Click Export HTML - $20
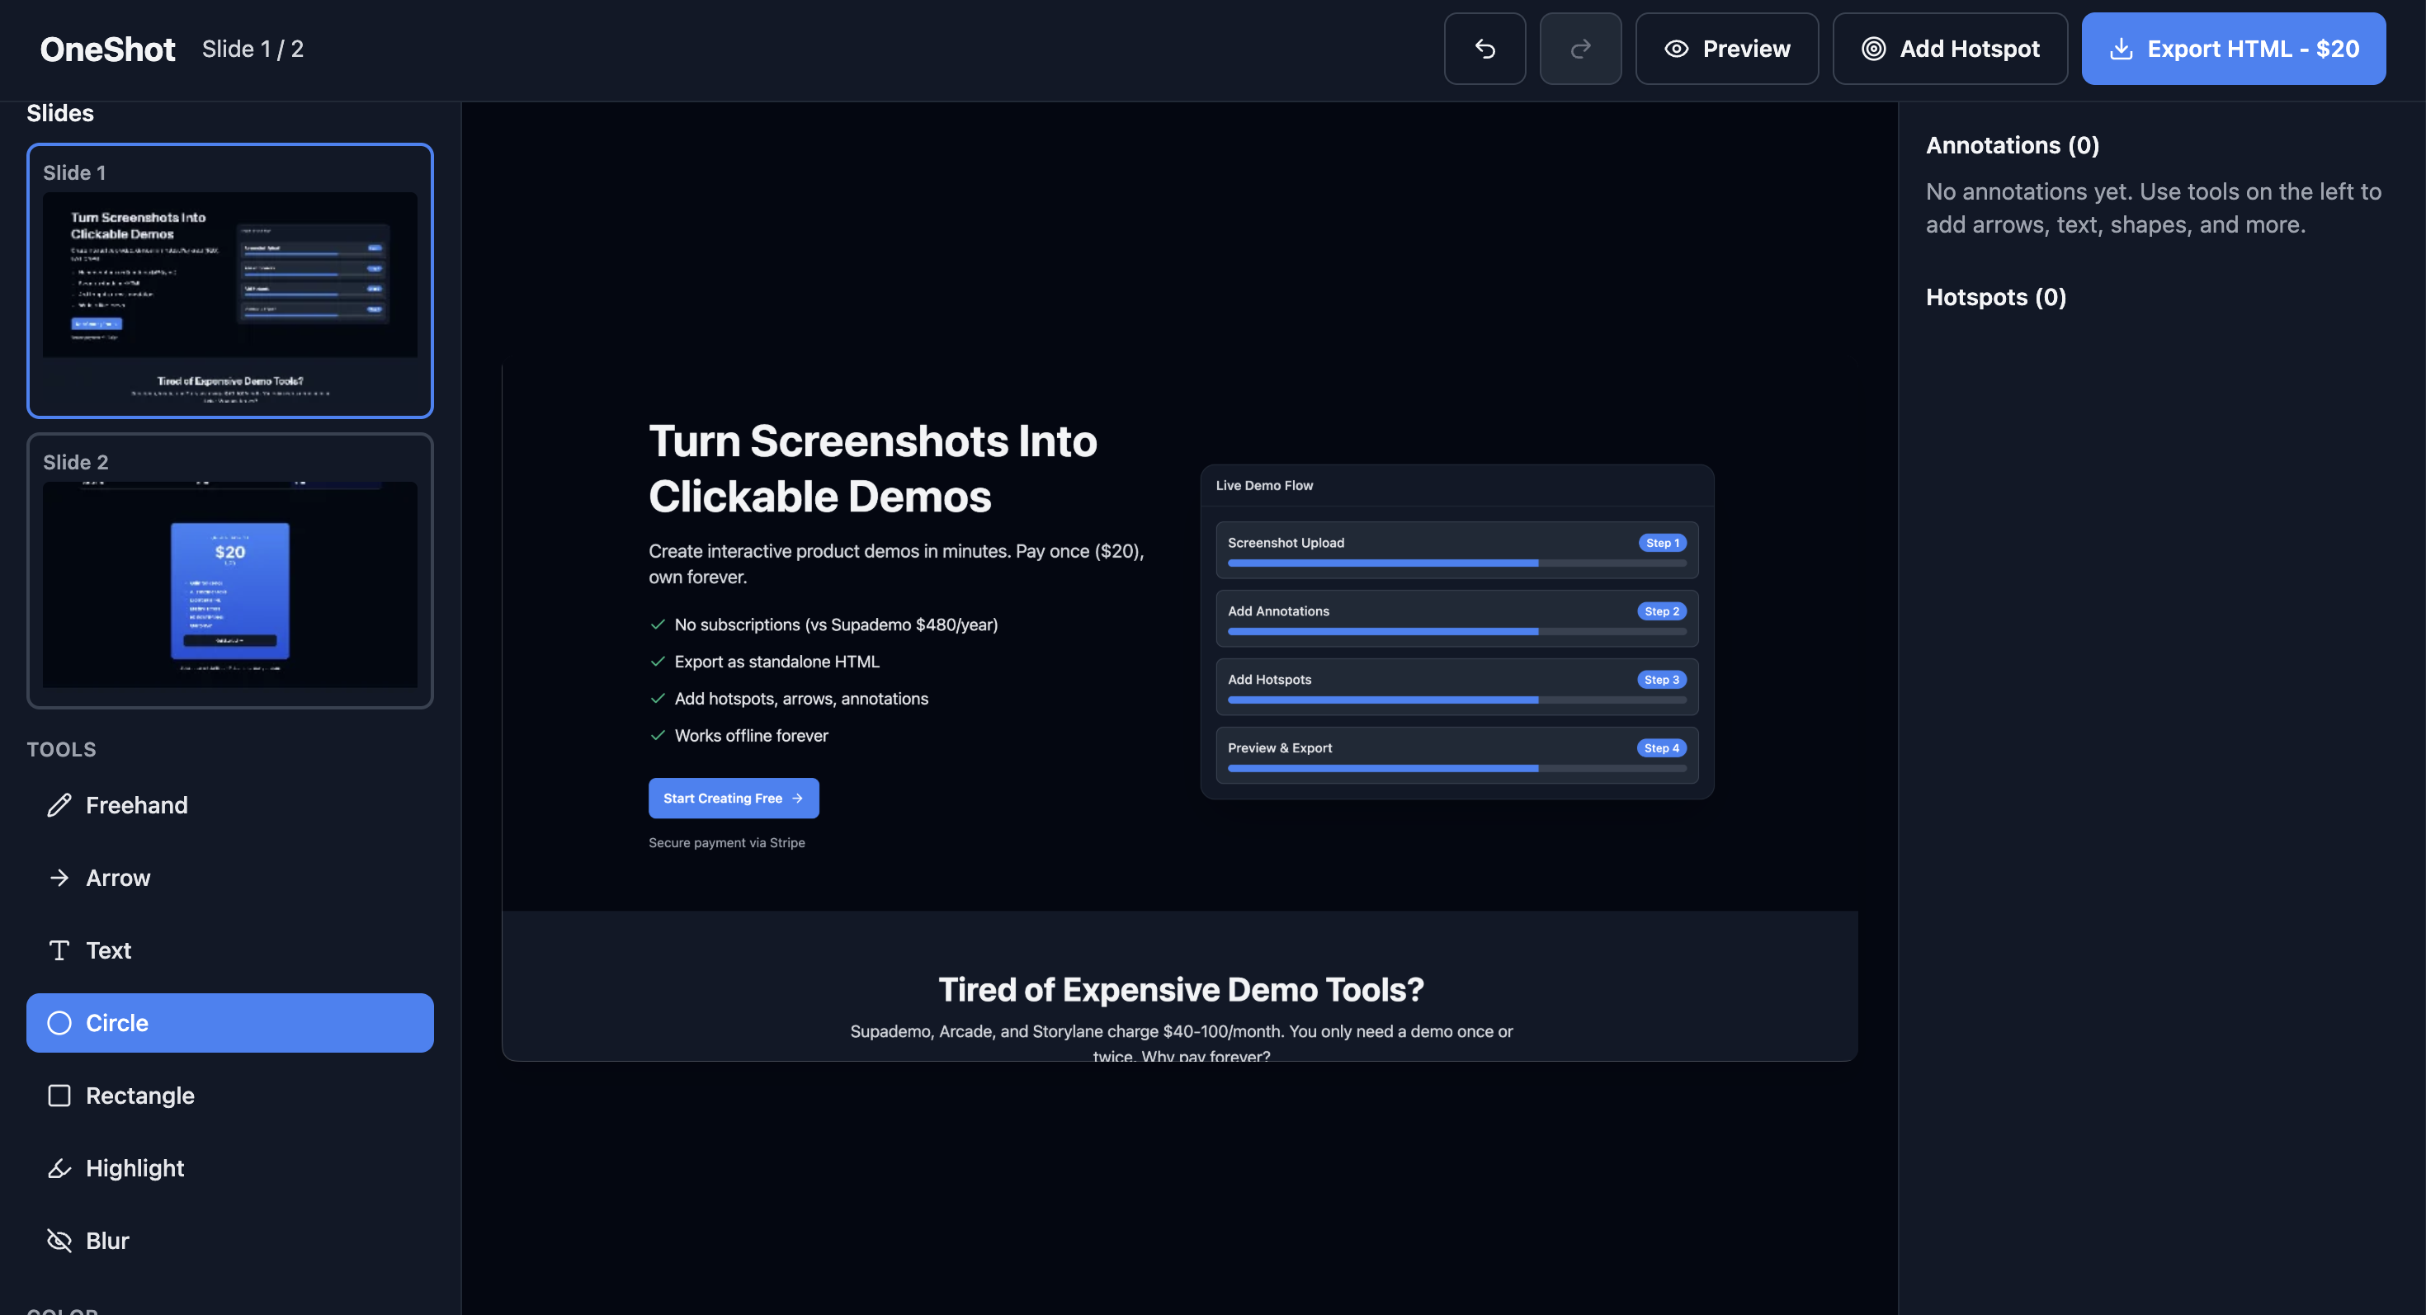The height and width of the screenshot is (1315, 2426). click(2233, 48)
